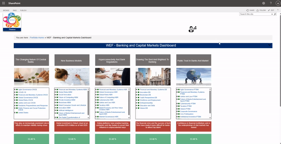
Task: Open the Page ribbon tab
Action: pyautogui.click(x=15, y=11)
